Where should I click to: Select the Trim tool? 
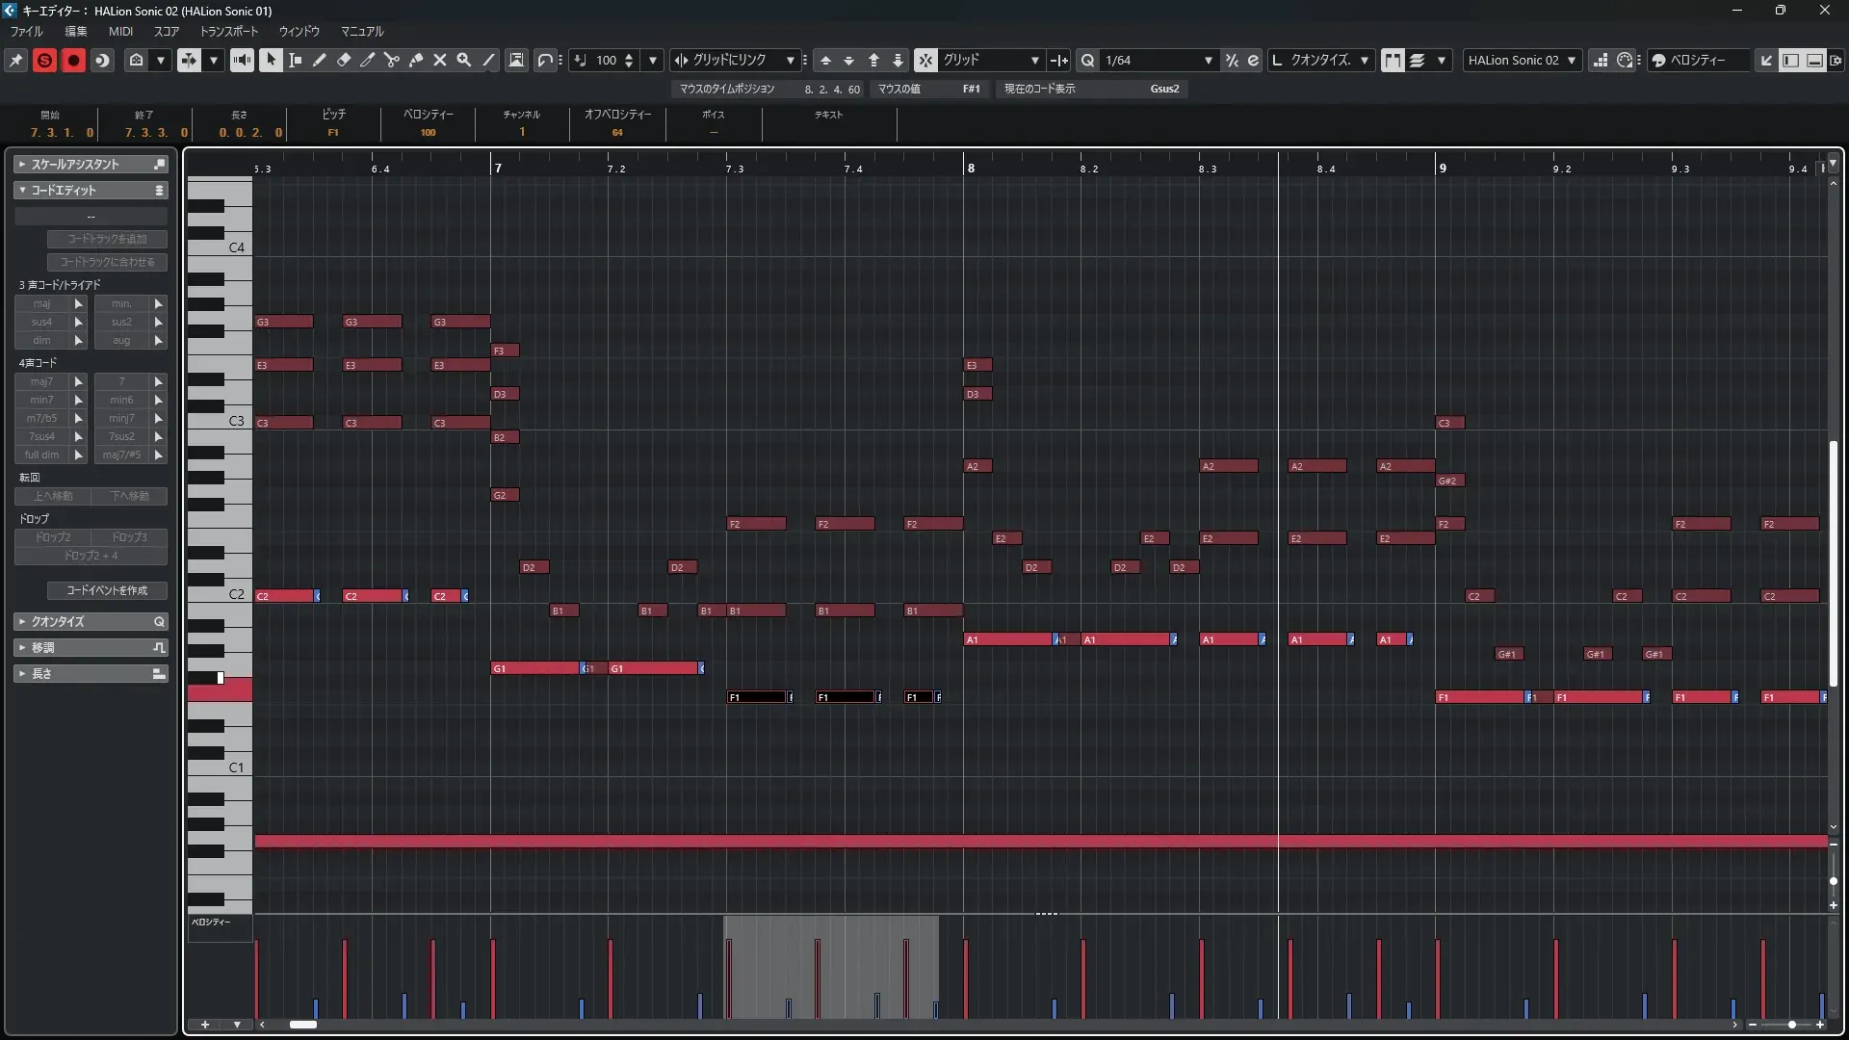pyautogui.click(x=367, y=60)
